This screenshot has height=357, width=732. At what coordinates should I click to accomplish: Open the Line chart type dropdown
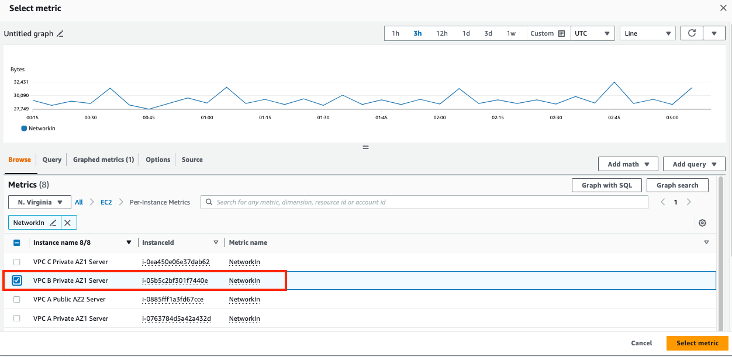click(648, 33)
